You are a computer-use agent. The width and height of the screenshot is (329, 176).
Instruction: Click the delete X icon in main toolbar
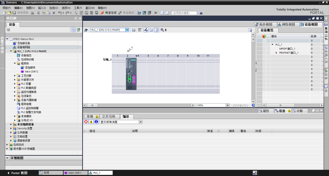coord(54,13)
